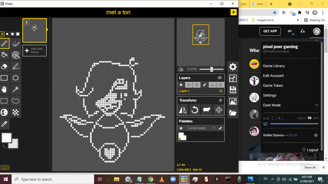
Task: Open the Resize panel icon
Action: (233, 79)
